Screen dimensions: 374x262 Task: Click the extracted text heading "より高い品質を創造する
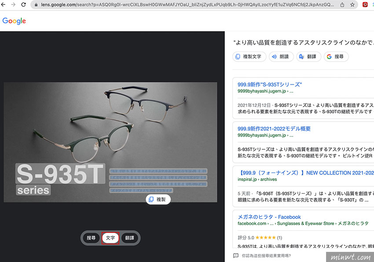coord(304,42)
